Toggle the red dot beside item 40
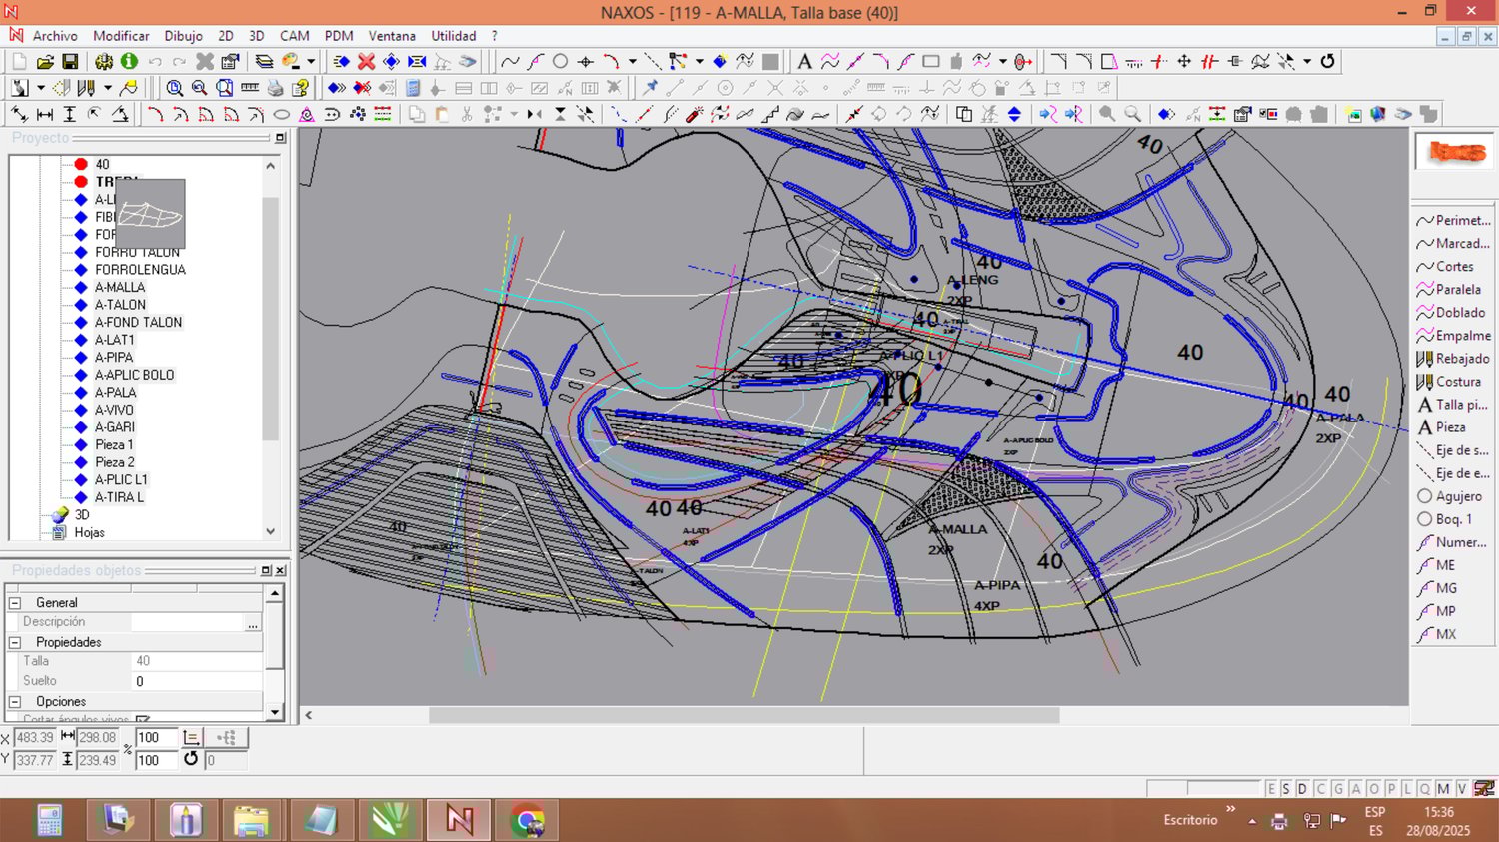Image resolution: width=1499 pixels, height=842 pixels. pos(81,164)
